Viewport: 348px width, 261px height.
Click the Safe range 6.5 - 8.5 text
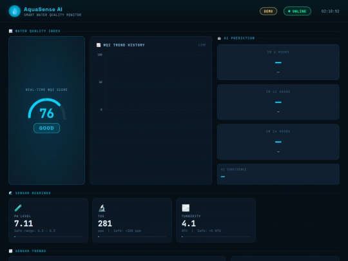(35, 231)
